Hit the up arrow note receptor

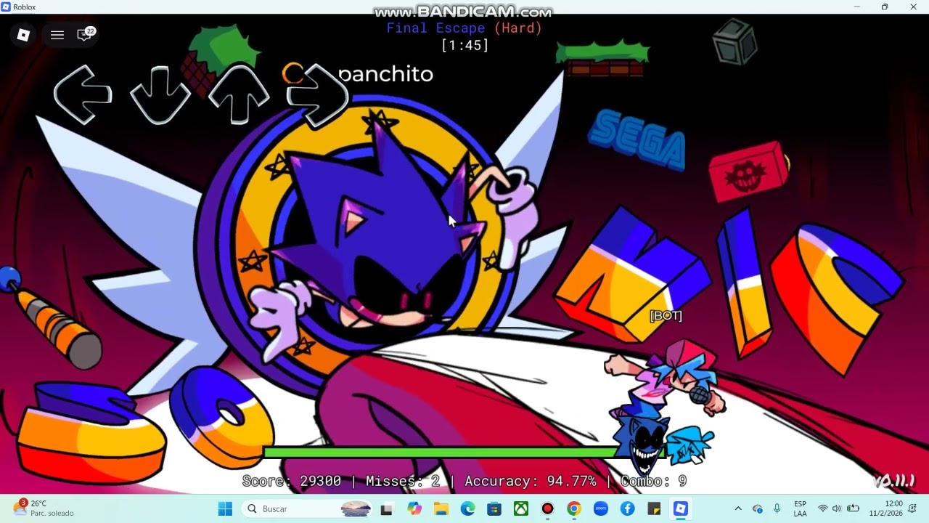pos(239,94)
